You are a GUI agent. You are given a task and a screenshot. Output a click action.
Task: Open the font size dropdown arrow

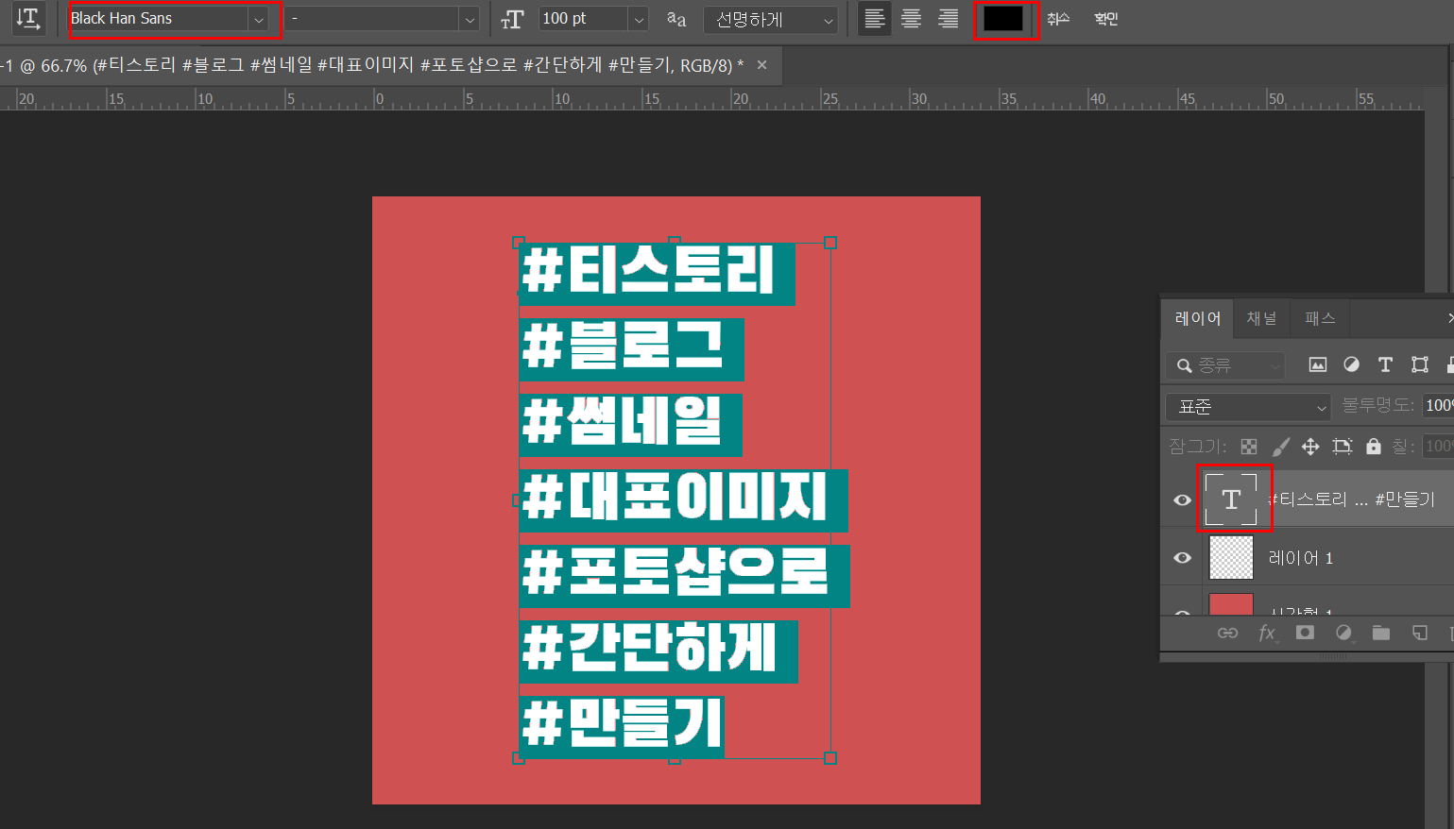[x=640, y=19]
